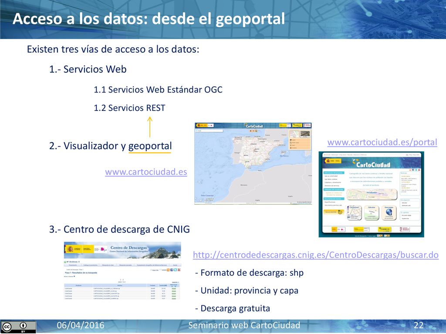Click the text Existen tres vías de acceso
The width and height of the screenshot is (446, 334).
(x=113, y=49)
